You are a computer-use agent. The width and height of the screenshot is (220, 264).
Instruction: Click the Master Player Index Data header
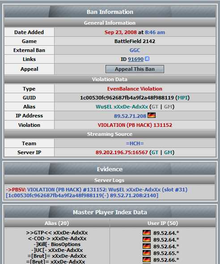point(110,212)
